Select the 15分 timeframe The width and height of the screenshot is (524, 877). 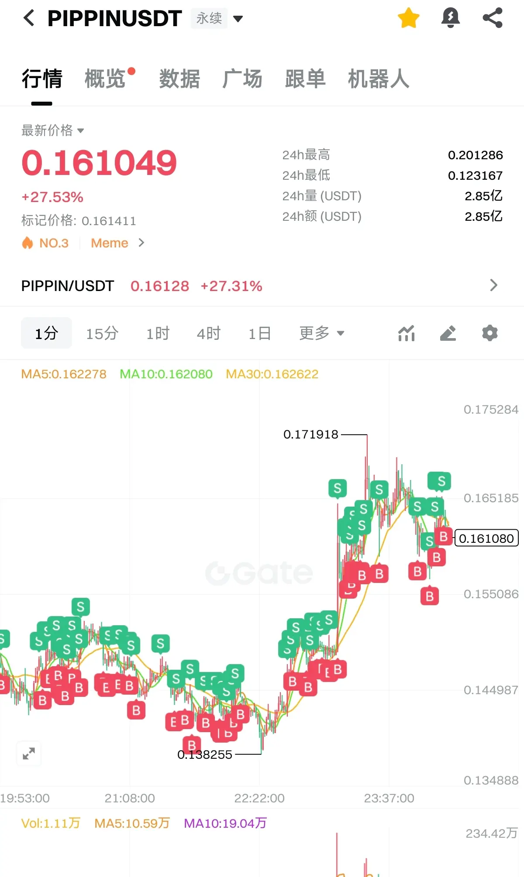pos(102,333)
